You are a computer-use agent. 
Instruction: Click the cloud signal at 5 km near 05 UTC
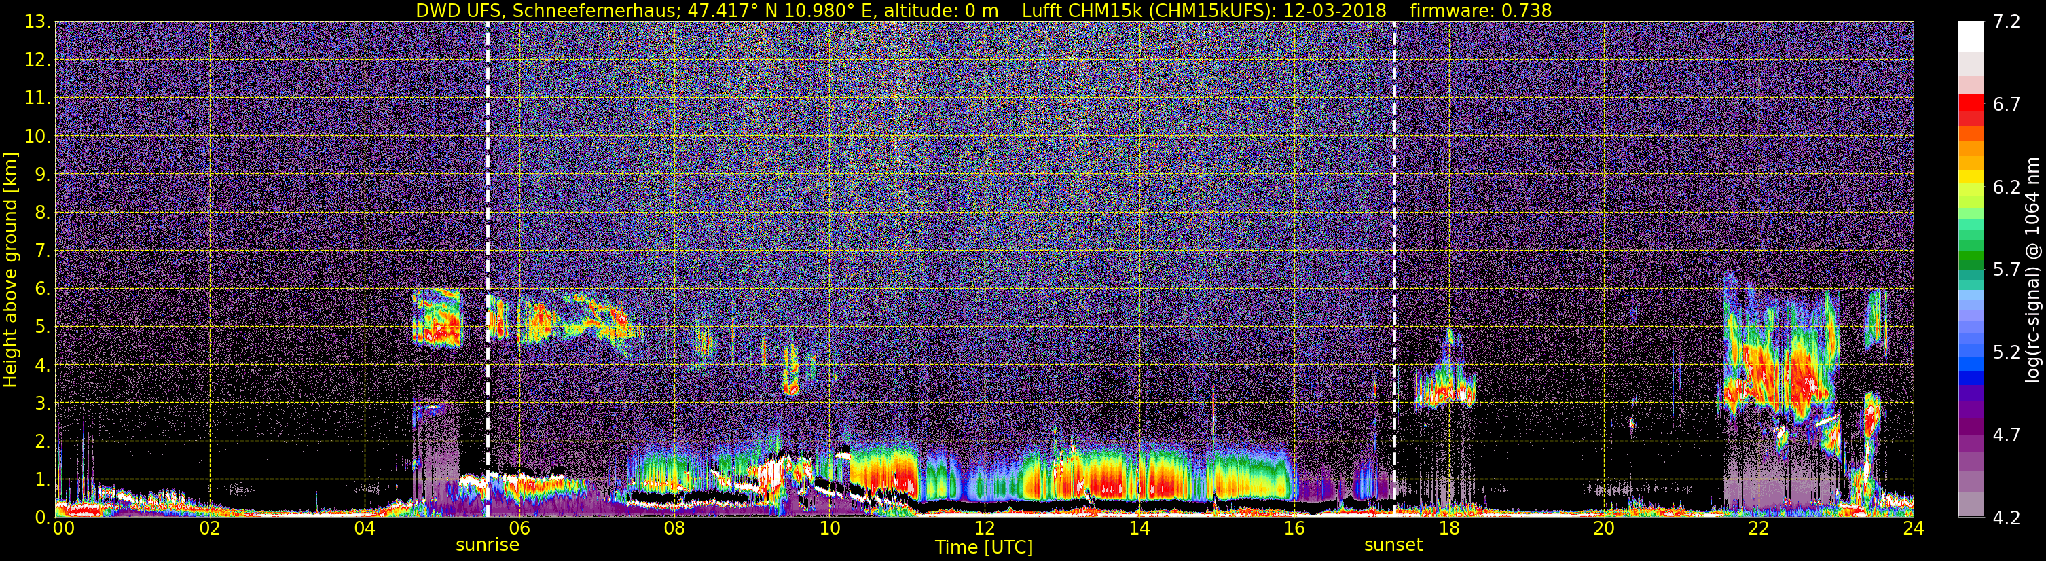(436, 318)
